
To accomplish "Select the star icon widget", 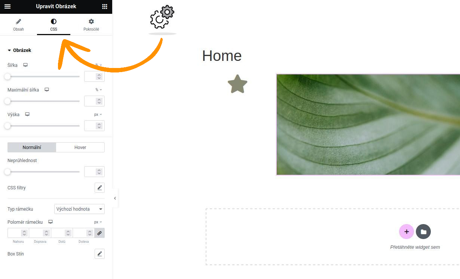I will click(x=237, y=84).
